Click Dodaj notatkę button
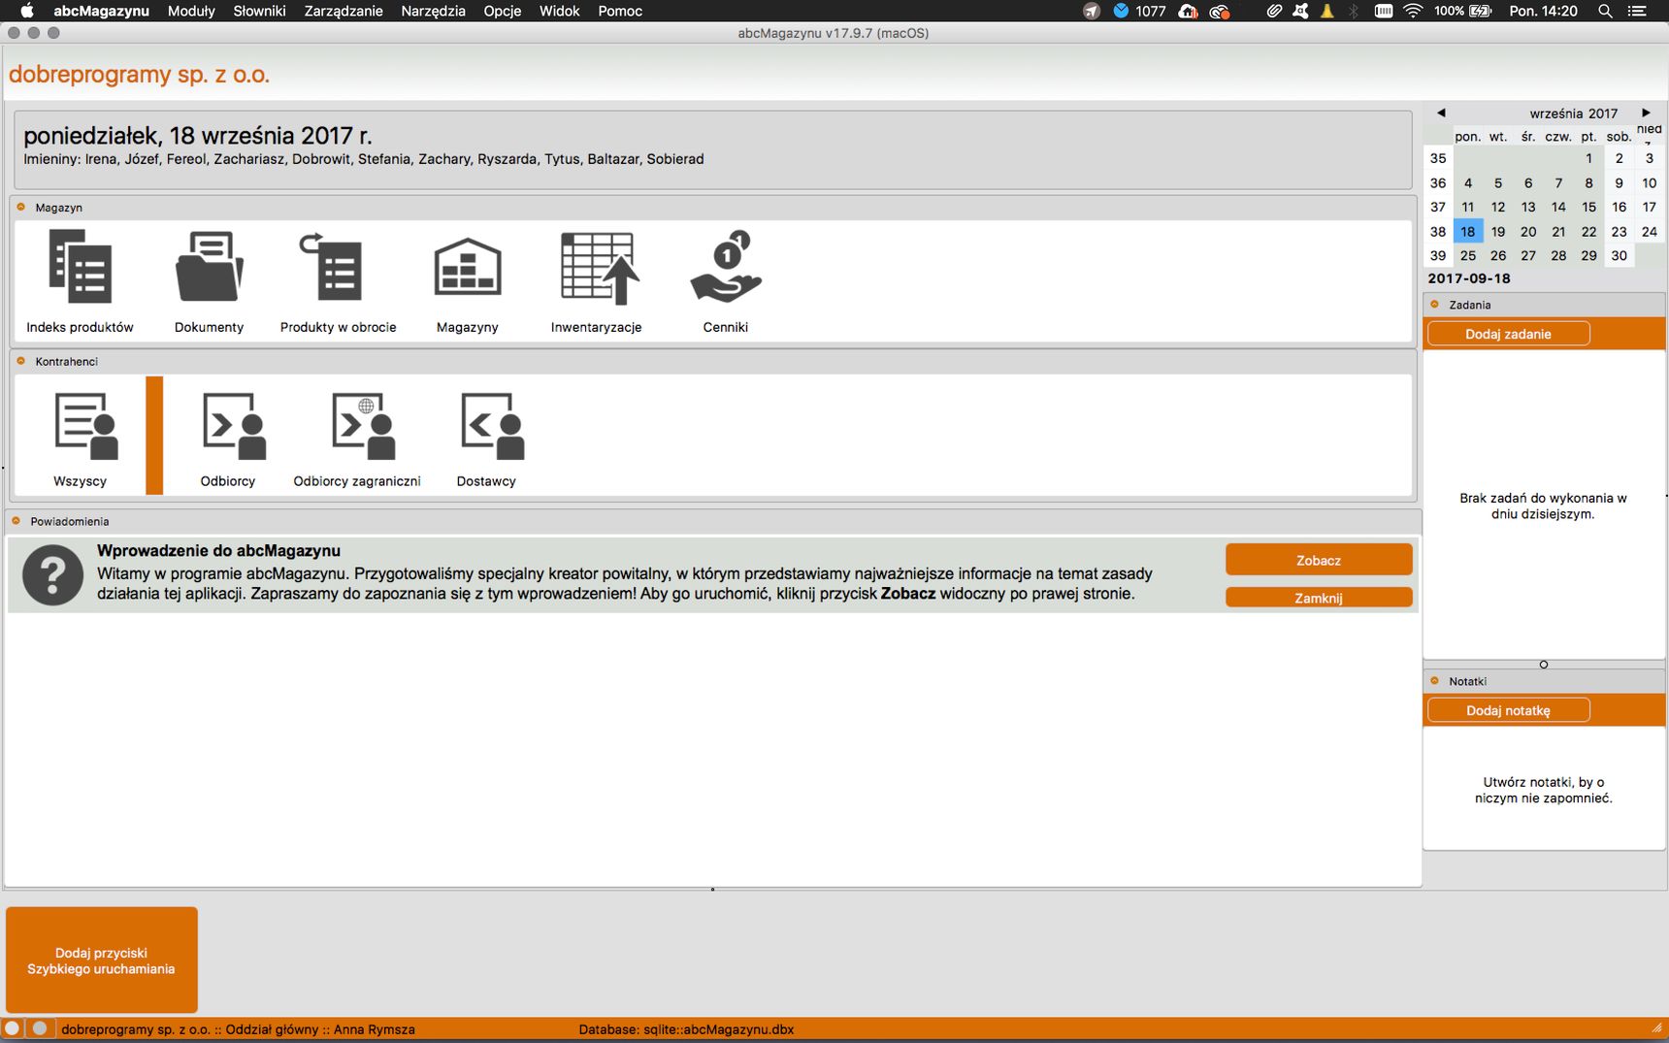The width and height of the screenshot is (1669, 1043). 1508,710
